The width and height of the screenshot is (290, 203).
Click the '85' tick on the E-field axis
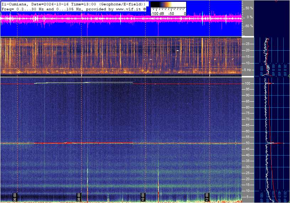point(247,101)
